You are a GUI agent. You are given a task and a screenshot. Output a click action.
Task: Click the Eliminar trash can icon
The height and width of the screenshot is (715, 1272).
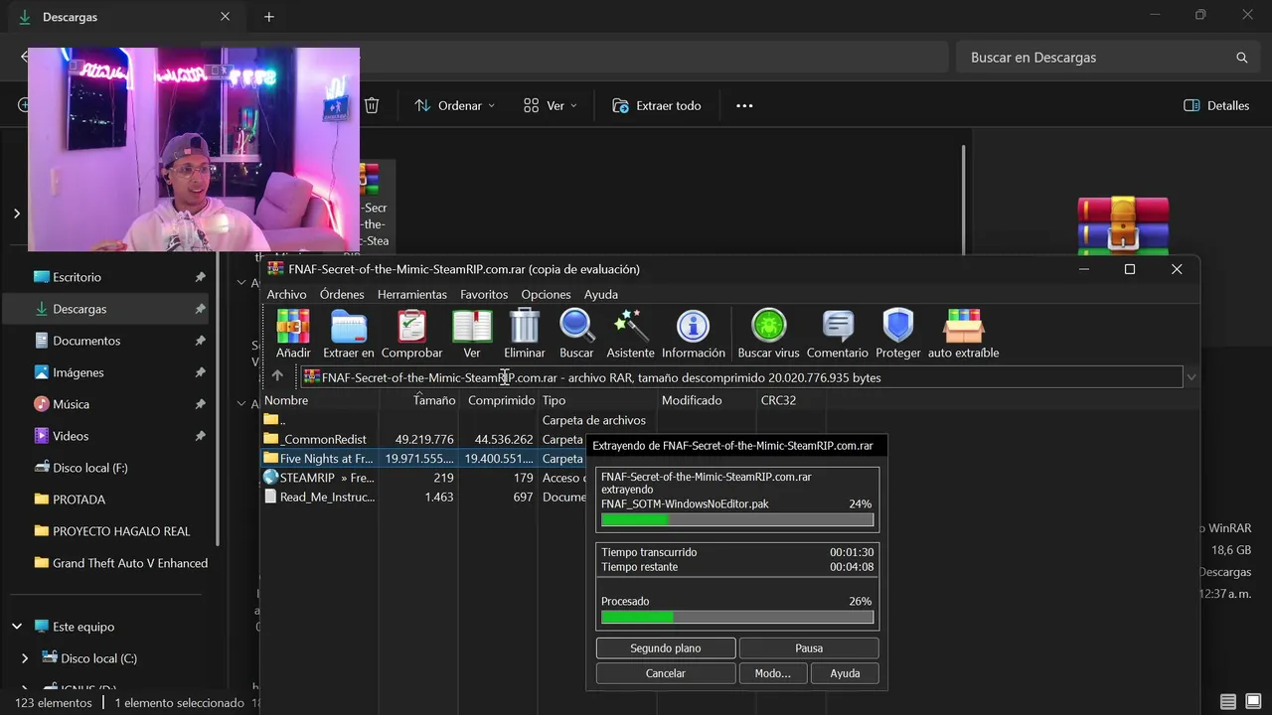click(x=524, y=326)
